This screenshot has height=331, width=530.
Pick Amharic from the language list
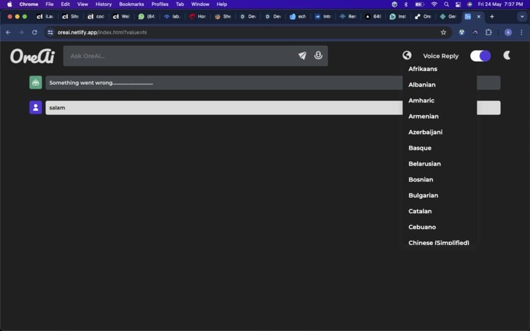(421, 100)
